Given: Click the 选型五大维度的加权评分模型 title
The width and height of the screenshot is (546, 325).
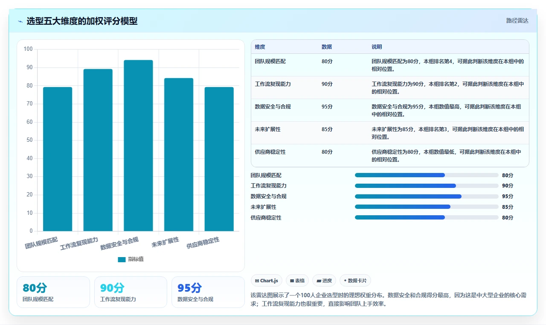Looking at the screenshot, I should pos(82,21).
